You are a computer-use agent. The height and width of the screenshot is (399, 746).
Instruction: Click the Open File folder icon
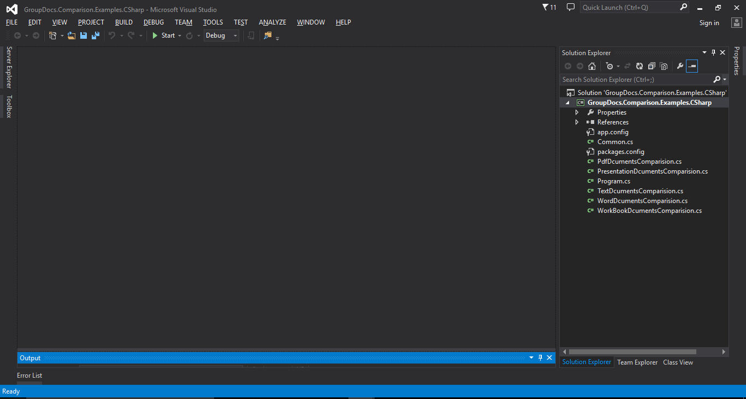[x=72, y=35]
